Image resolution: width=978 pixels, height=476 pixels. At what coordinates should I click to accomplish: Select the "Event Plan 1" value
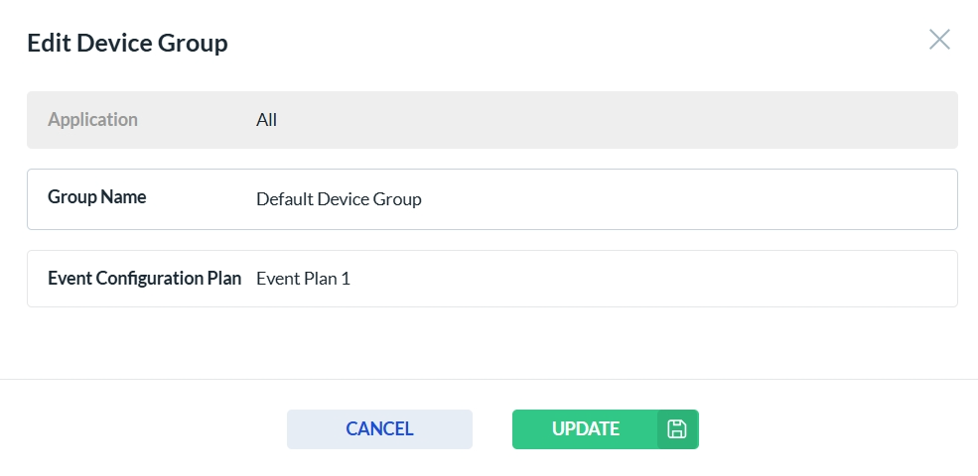tap(303, 279)
